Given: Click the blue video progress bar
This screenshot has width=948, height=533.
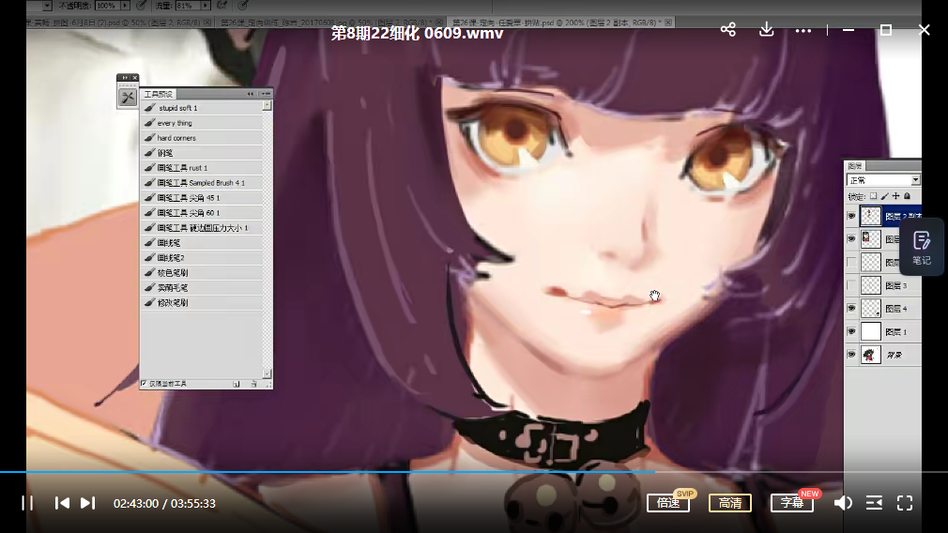Looking at the screenshot, I should click(x=327, y=472).
